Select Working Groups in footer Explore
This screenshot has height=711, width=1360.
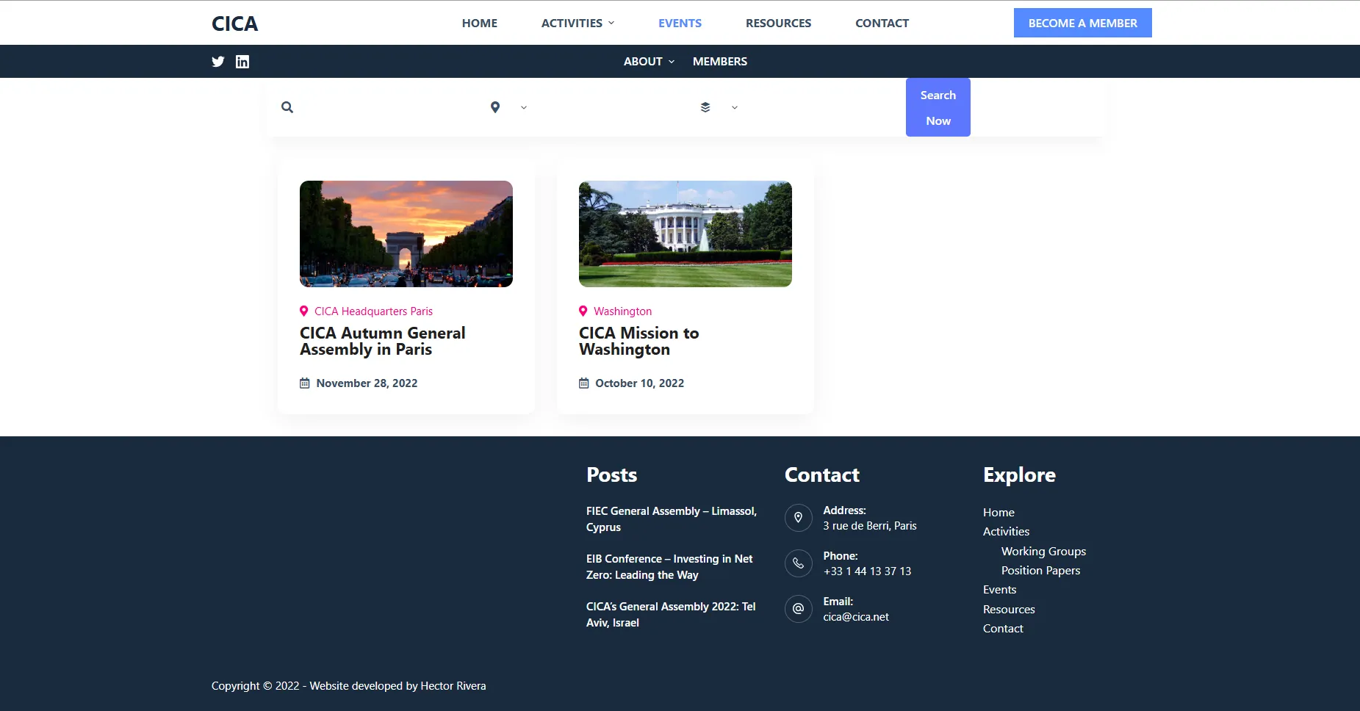pyautogui.click(x=1043, y=552)
